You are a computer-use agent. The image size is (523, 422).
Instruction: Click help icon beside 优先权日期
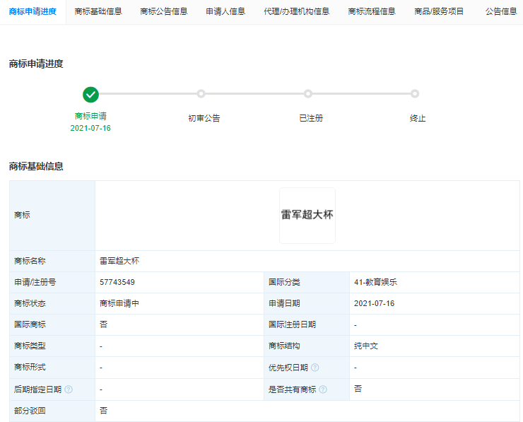315,368
